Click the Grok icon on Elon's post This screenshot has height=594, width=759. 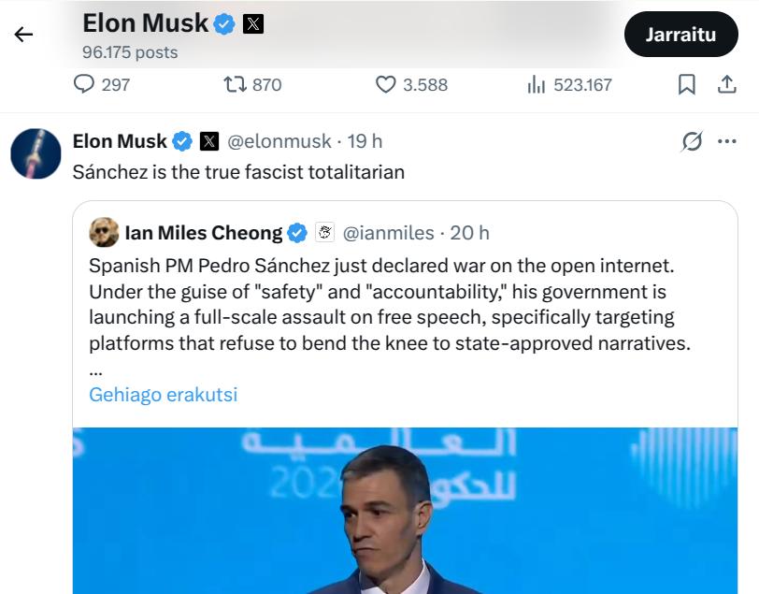693,142
